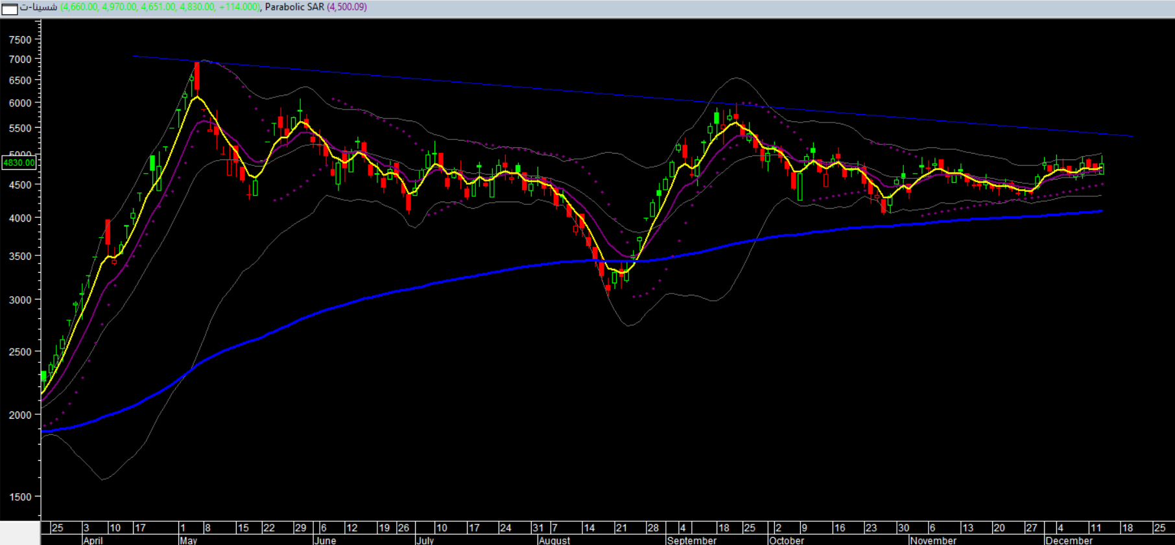Click the 3500 price axis label
The height and width of the screenshot is (545, 1175).
tap(20, 256)
